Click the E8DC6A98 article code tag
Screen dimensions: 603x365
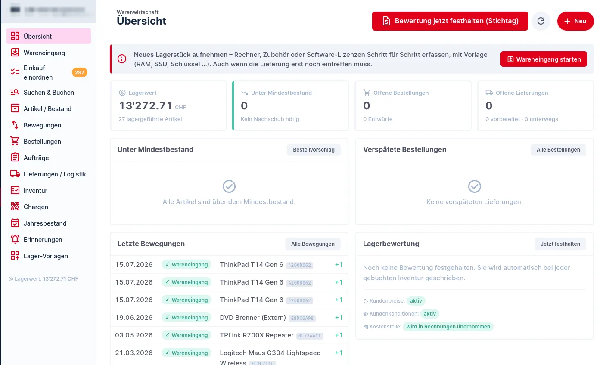pyautogui.click(x=302, y=319)
